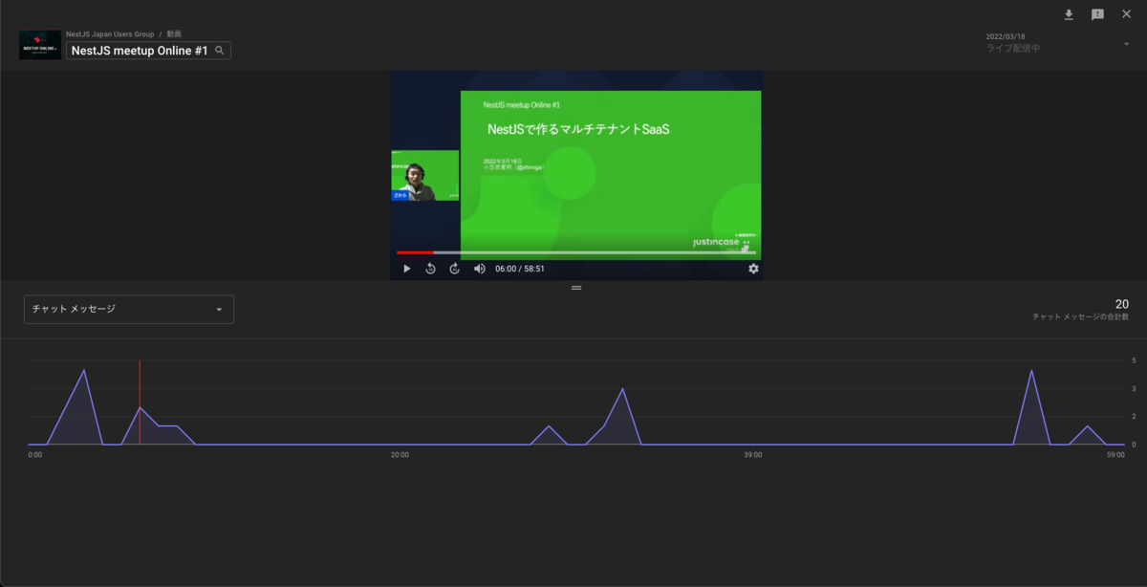Click the red playhead marker on chart
This screenshot has height=587, width=1147.
coord(140,402)
